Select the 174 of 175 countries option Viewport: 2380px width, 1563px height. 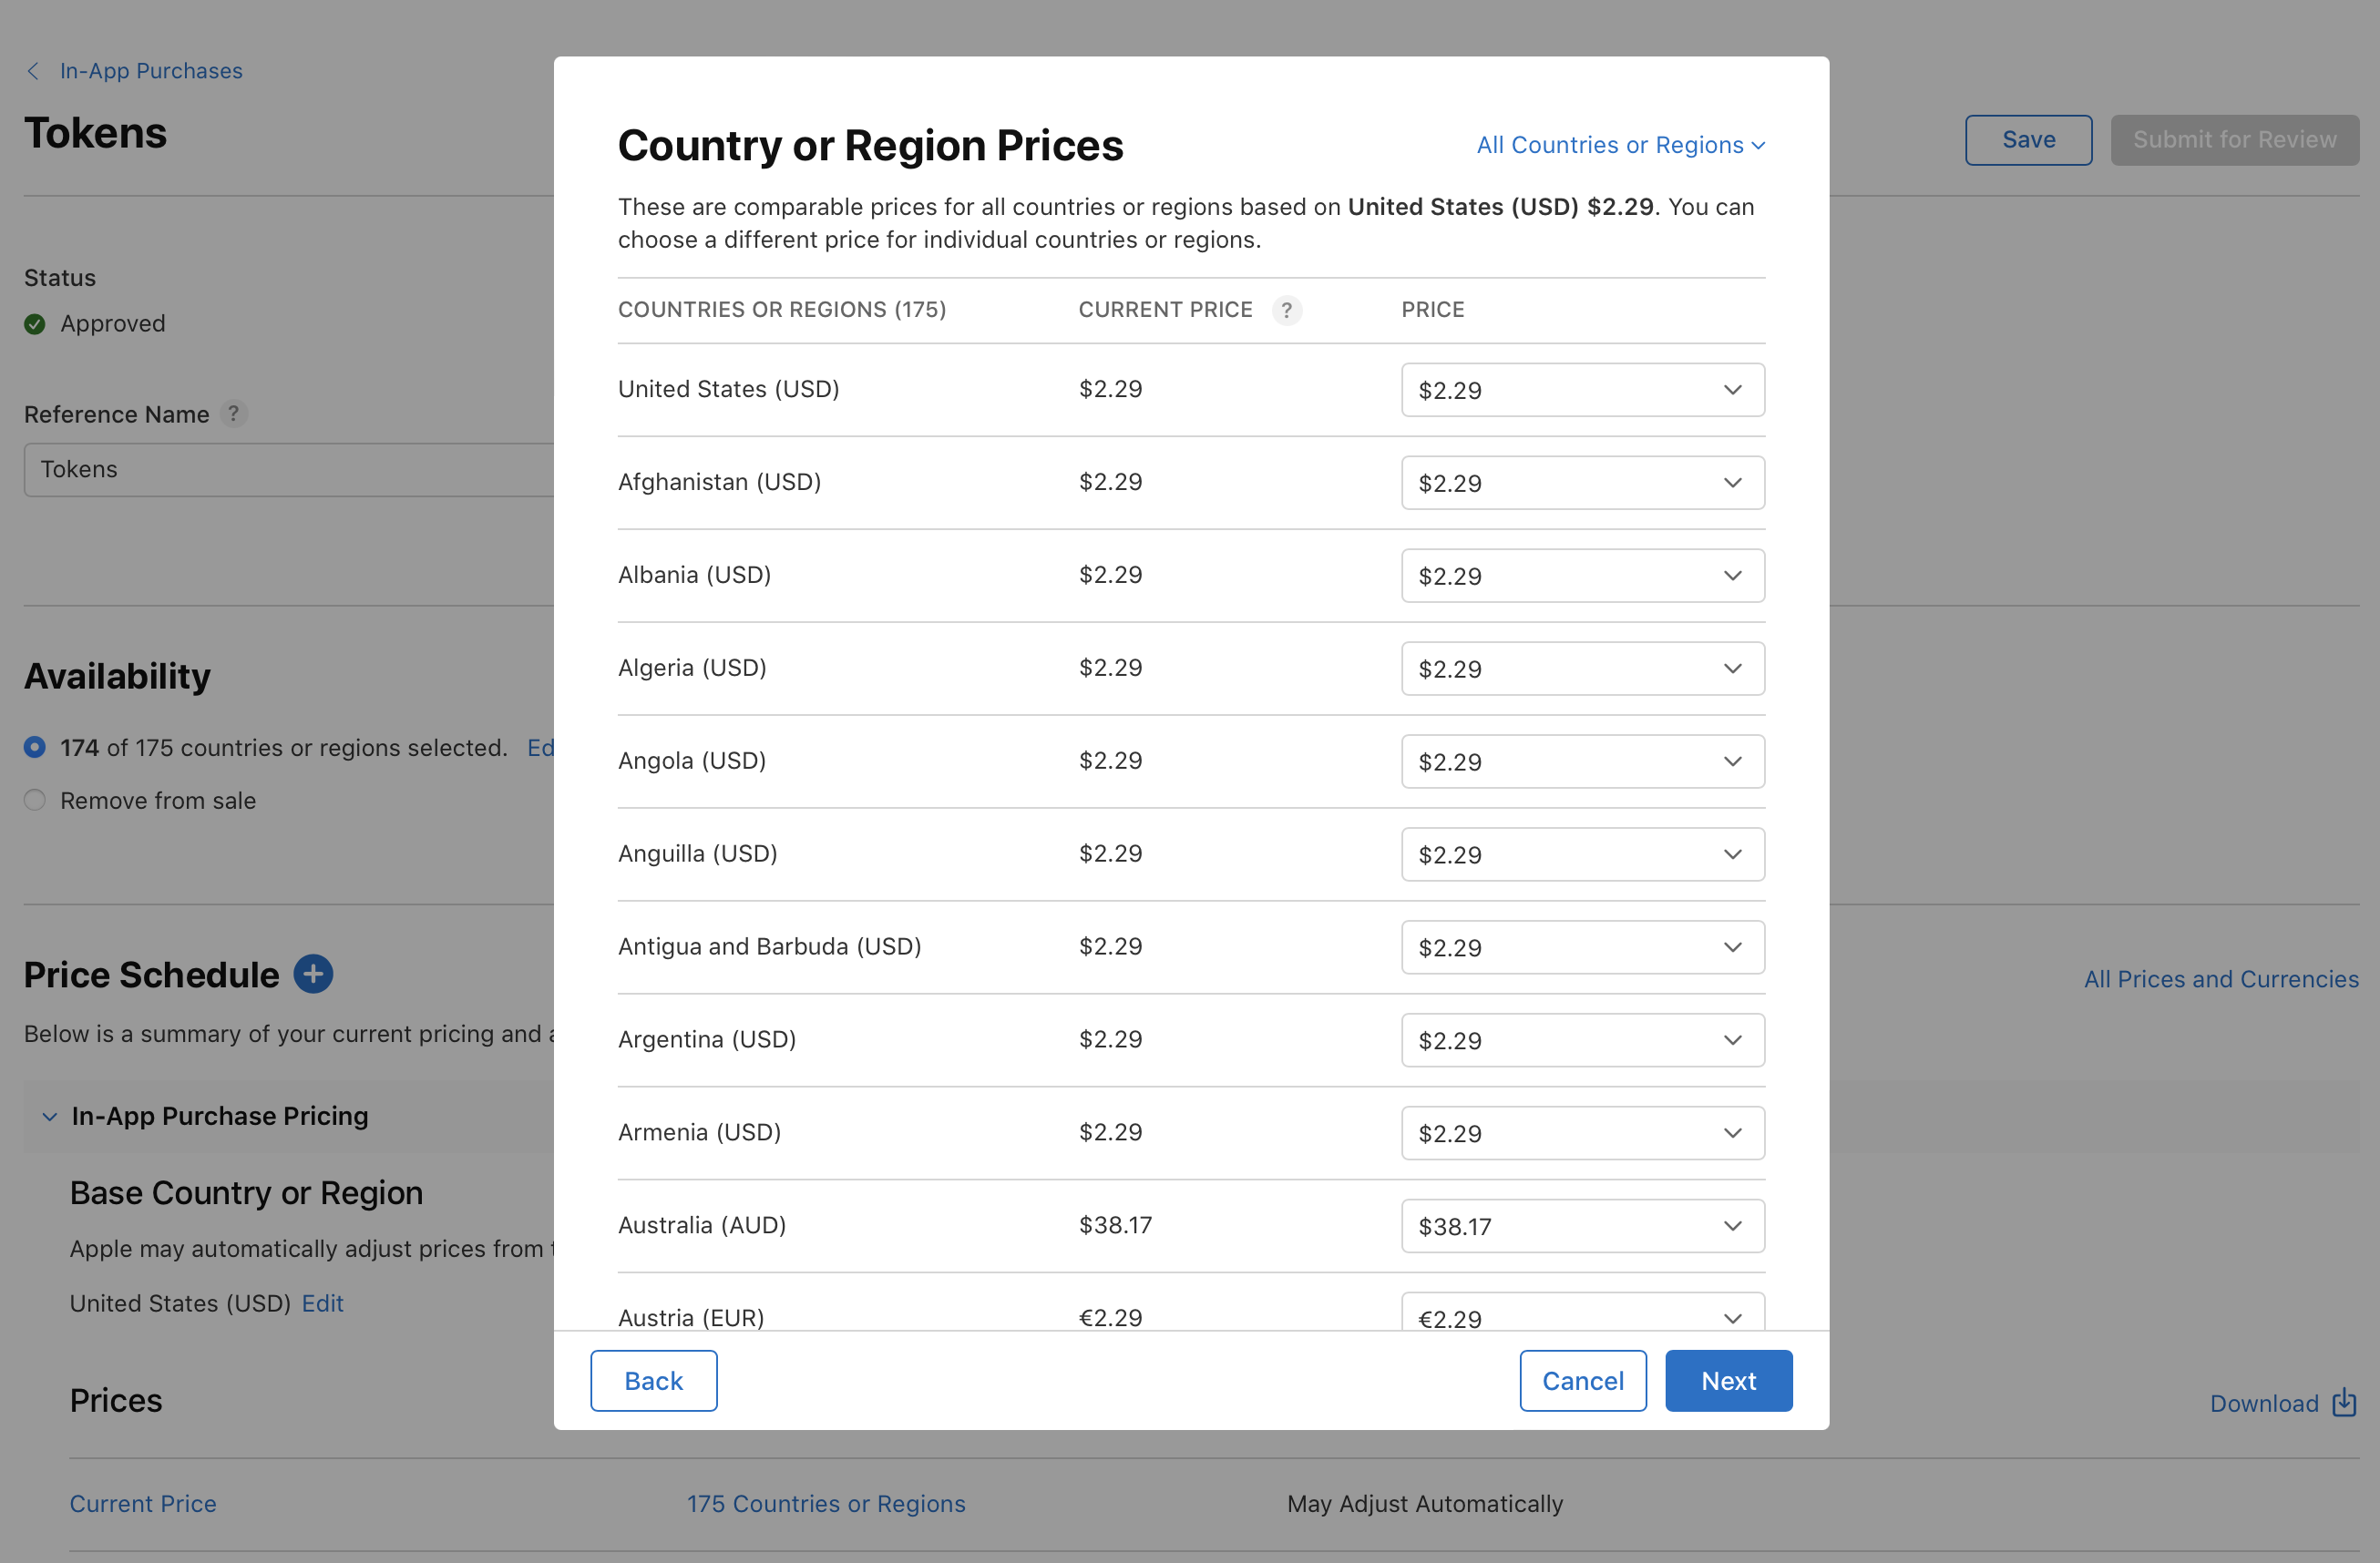point(35,747)
